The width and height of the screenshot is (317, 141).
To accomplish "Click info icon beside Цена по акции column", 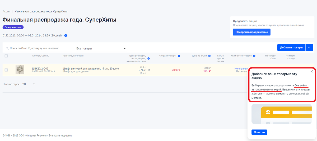I will coord(209,56).
